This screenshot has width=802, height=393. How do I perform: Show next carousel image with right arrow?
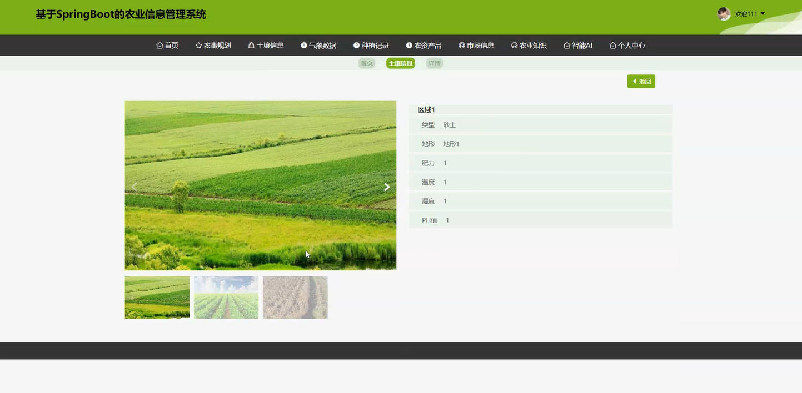387,187
